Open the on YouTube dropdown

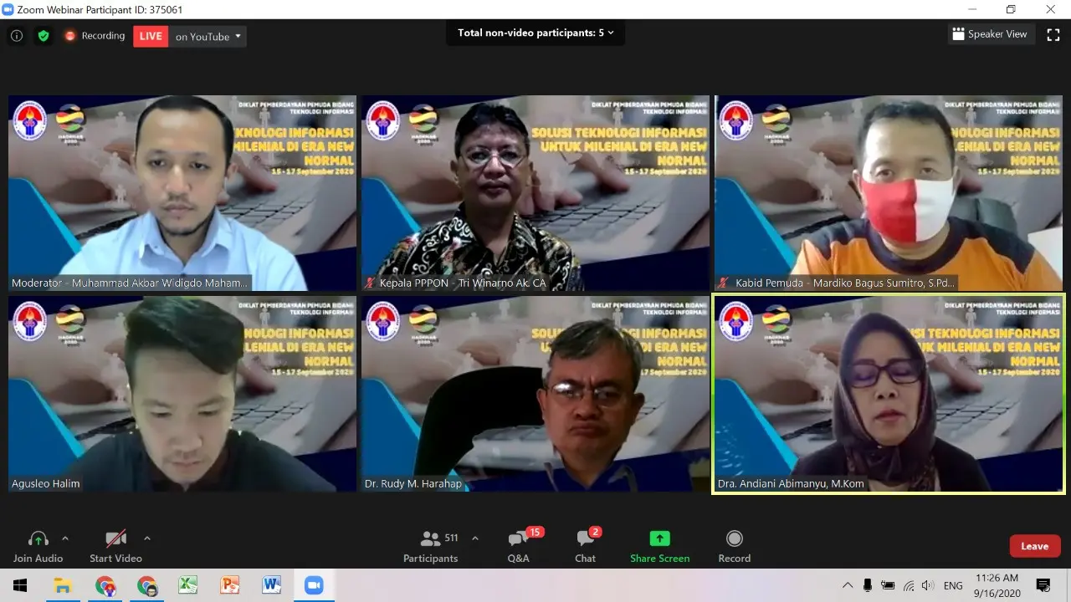click(208, 36)
